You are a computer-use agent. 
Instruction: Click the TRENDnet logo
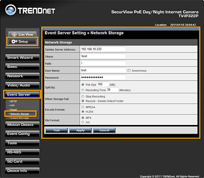30,10
